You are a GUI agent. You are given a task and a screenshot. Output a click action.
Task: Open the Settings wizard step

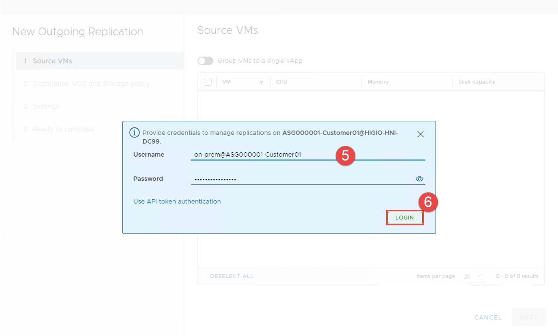coord(46,106)
